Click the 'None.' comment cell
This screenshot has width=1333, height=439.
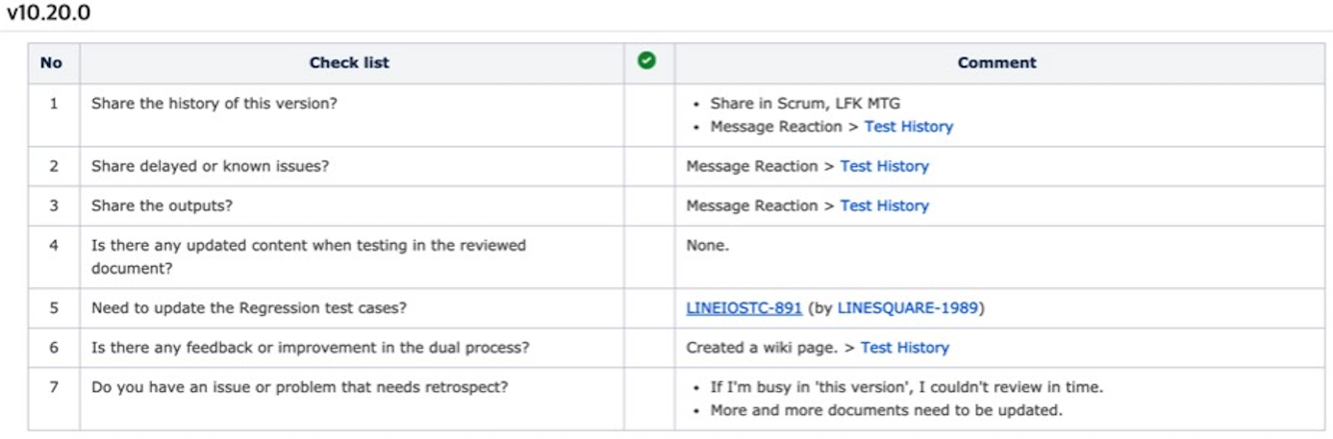pyautogui.click(x=1000, y=256)
